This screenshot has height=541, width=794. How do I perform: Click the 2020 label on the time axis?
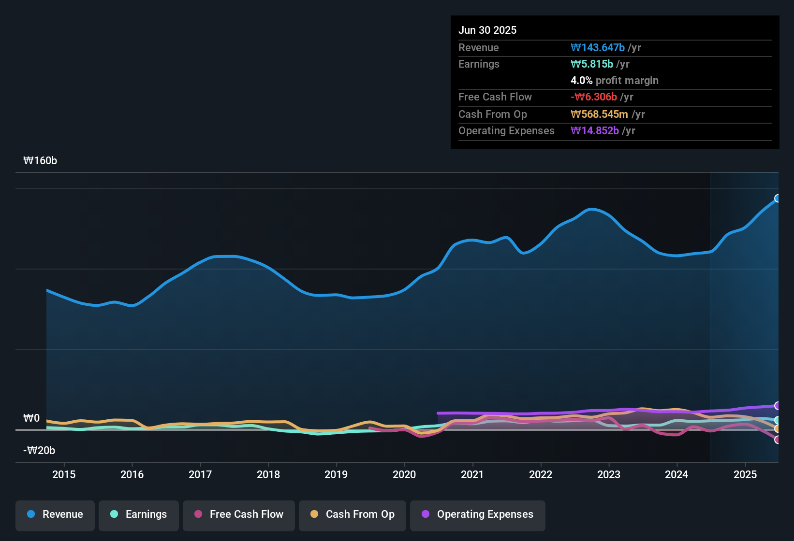coord(404,475)
